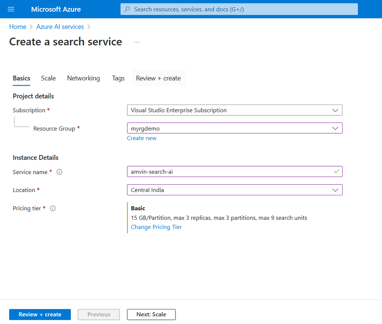Screen dimensions: 382x324
Task: Open the Review + create tab
Action: (158, 78)
